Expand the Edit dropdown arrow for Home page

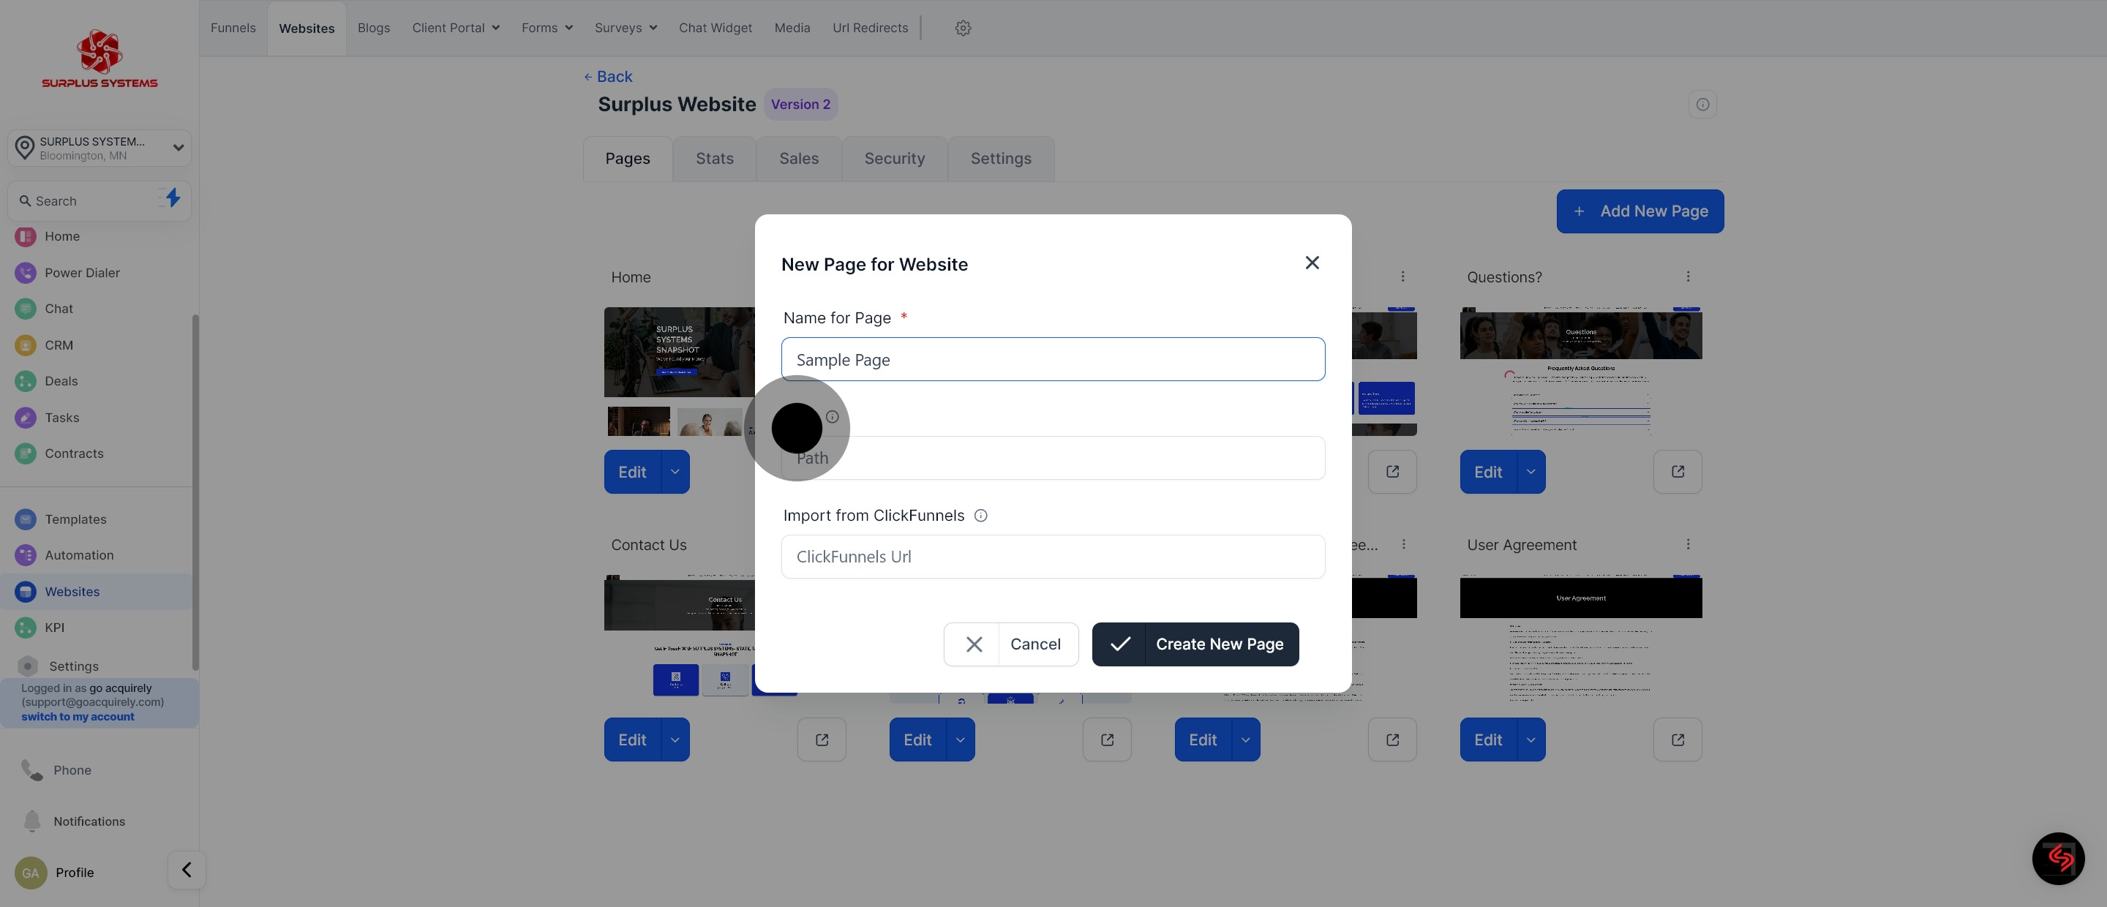(x=675, y=472)
